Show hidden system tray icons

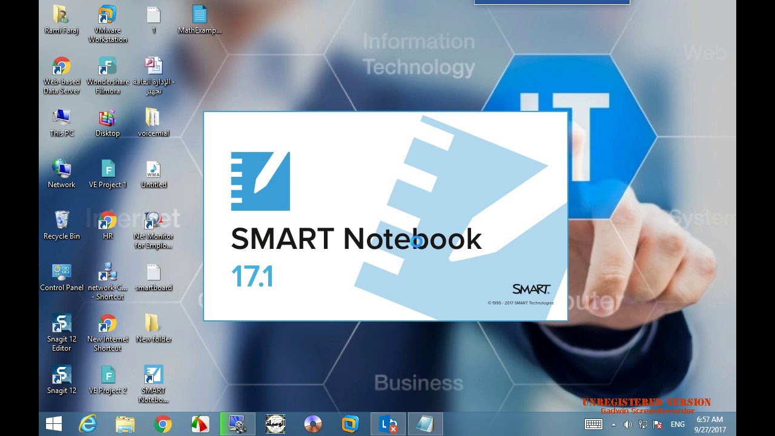click(613, 424)
